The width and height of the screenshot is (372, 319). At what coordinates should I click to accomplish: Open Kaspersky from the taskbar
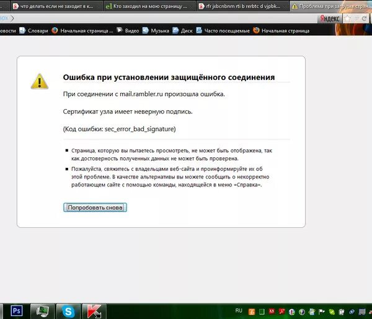pyautogui.click(x=94, y=311)
